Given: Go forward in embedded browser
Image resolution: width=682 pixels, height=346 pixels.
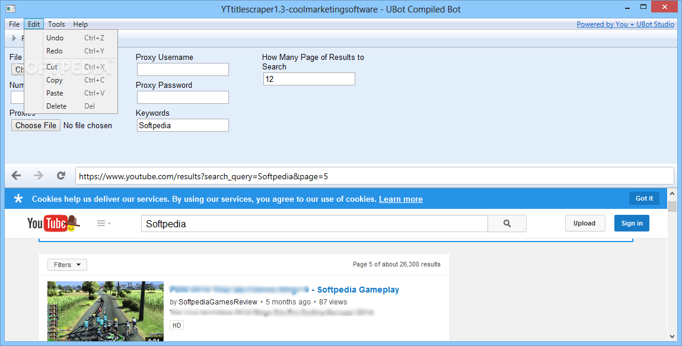Looking at the screenshot, I should click(x=39, y=176).
